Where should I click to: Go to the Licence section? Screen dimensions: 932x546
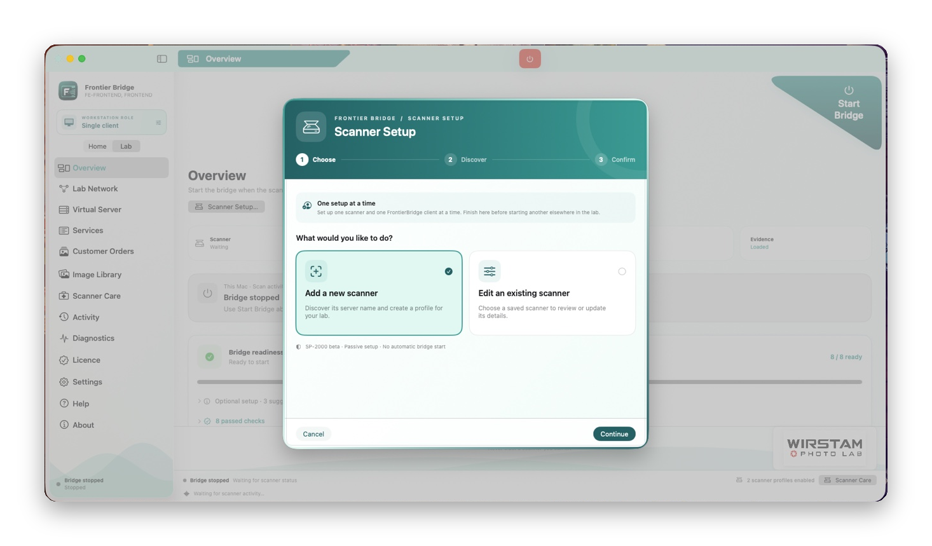click(111, 360)
